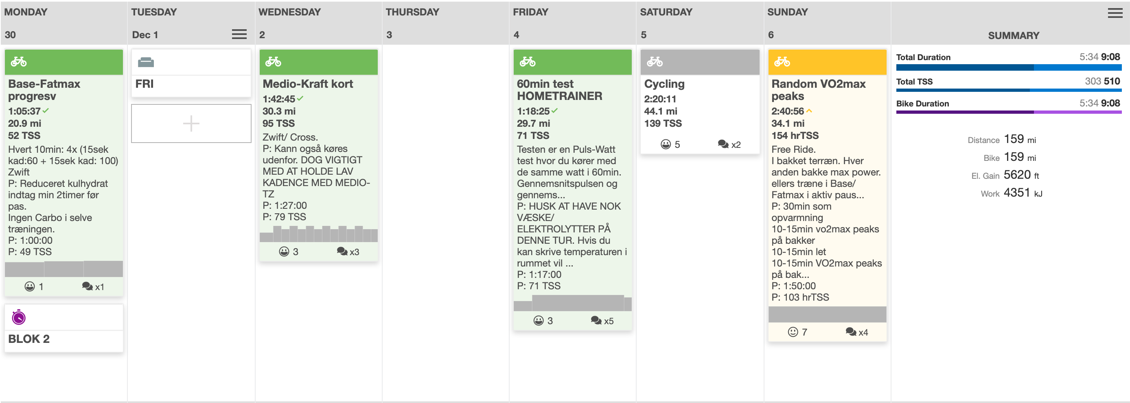This screenshot has height=403, width=1130.
Task: Open the Random VO2max peaks workout title
Action: (818, 90)
